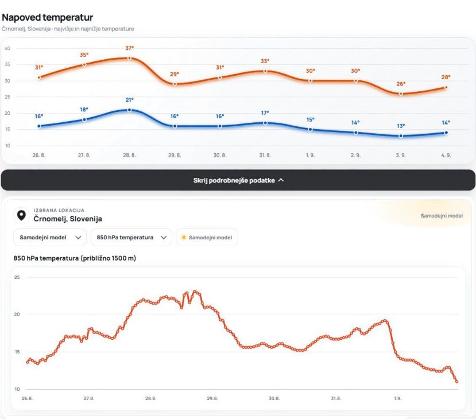Screen dimensions: 476x419
Task: Click the 37° high point on 28. 8.
Action: pos(129,58)
